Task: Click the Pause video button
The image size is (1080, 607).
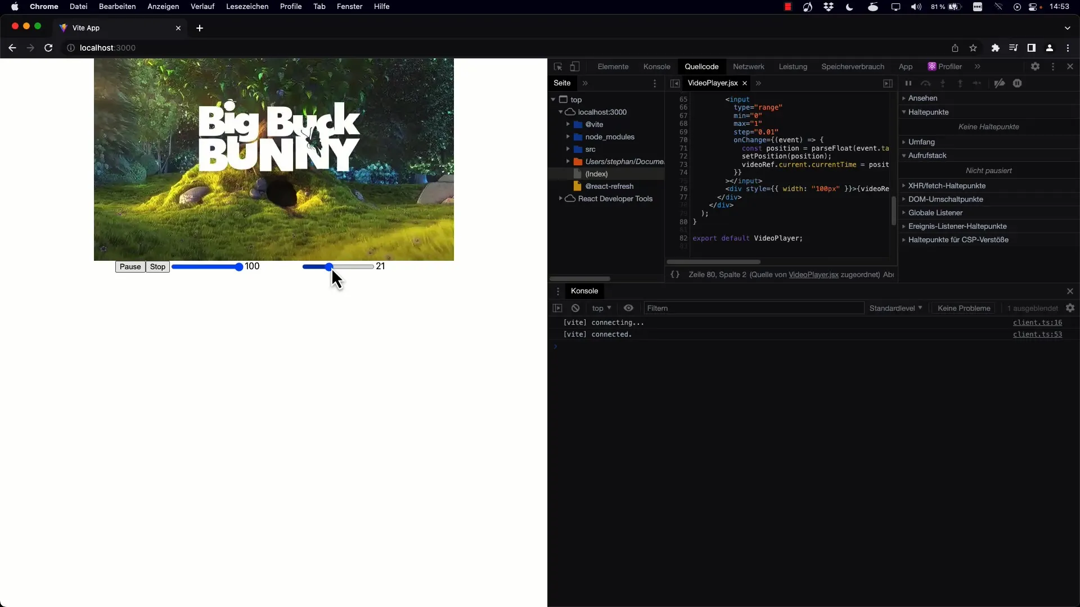Action: coord(130,266)
